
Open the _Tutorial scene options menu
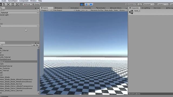pyautogui.click(x=38, y=13)
